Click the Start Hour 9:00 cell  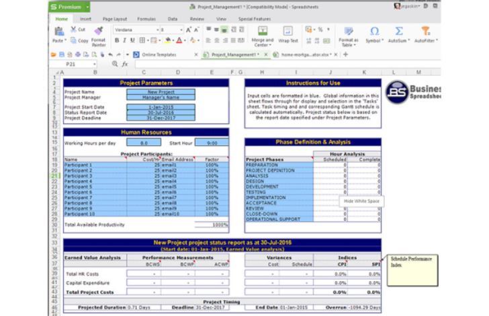point(212,143)
